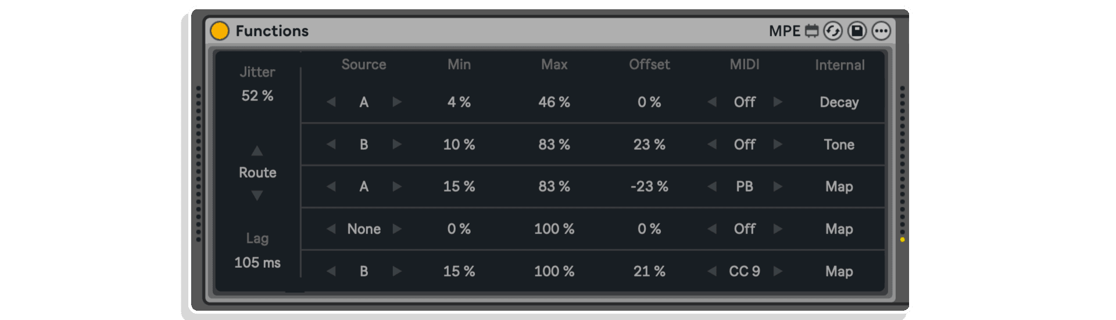This screenshot has width=1116, height=320.
Task: Click the Route up arrow
Action: click(257, 151)
